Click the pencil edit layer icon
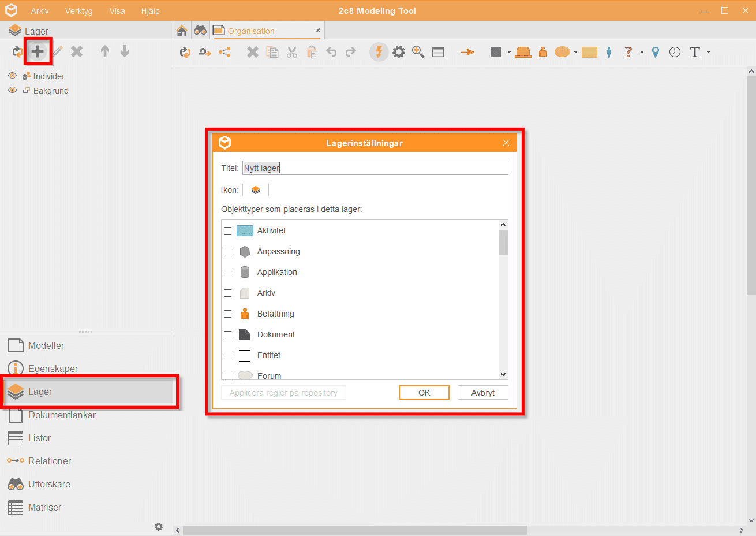The image size is (756, 536). point(58,52)
